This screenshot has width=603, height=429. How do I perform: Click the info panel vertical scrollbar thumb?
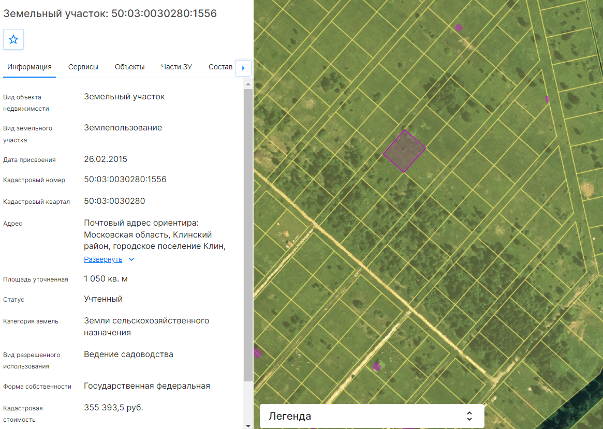[248, 235]
